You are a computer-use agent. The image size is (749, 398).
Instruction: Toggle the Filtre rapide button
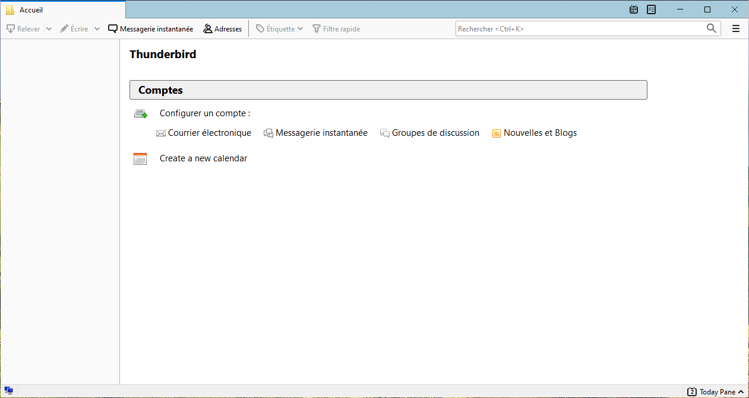point(336,28)
